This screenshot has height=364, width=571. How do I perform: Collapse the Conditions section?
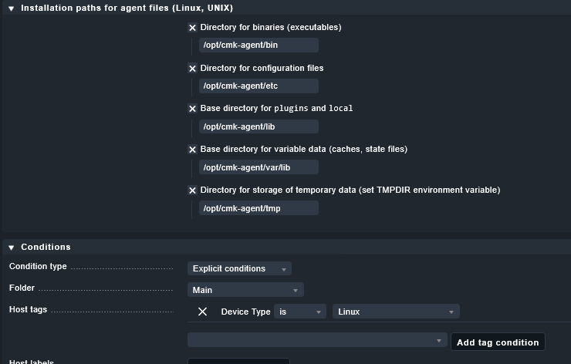pyautogui.click(x=12, y=248)
